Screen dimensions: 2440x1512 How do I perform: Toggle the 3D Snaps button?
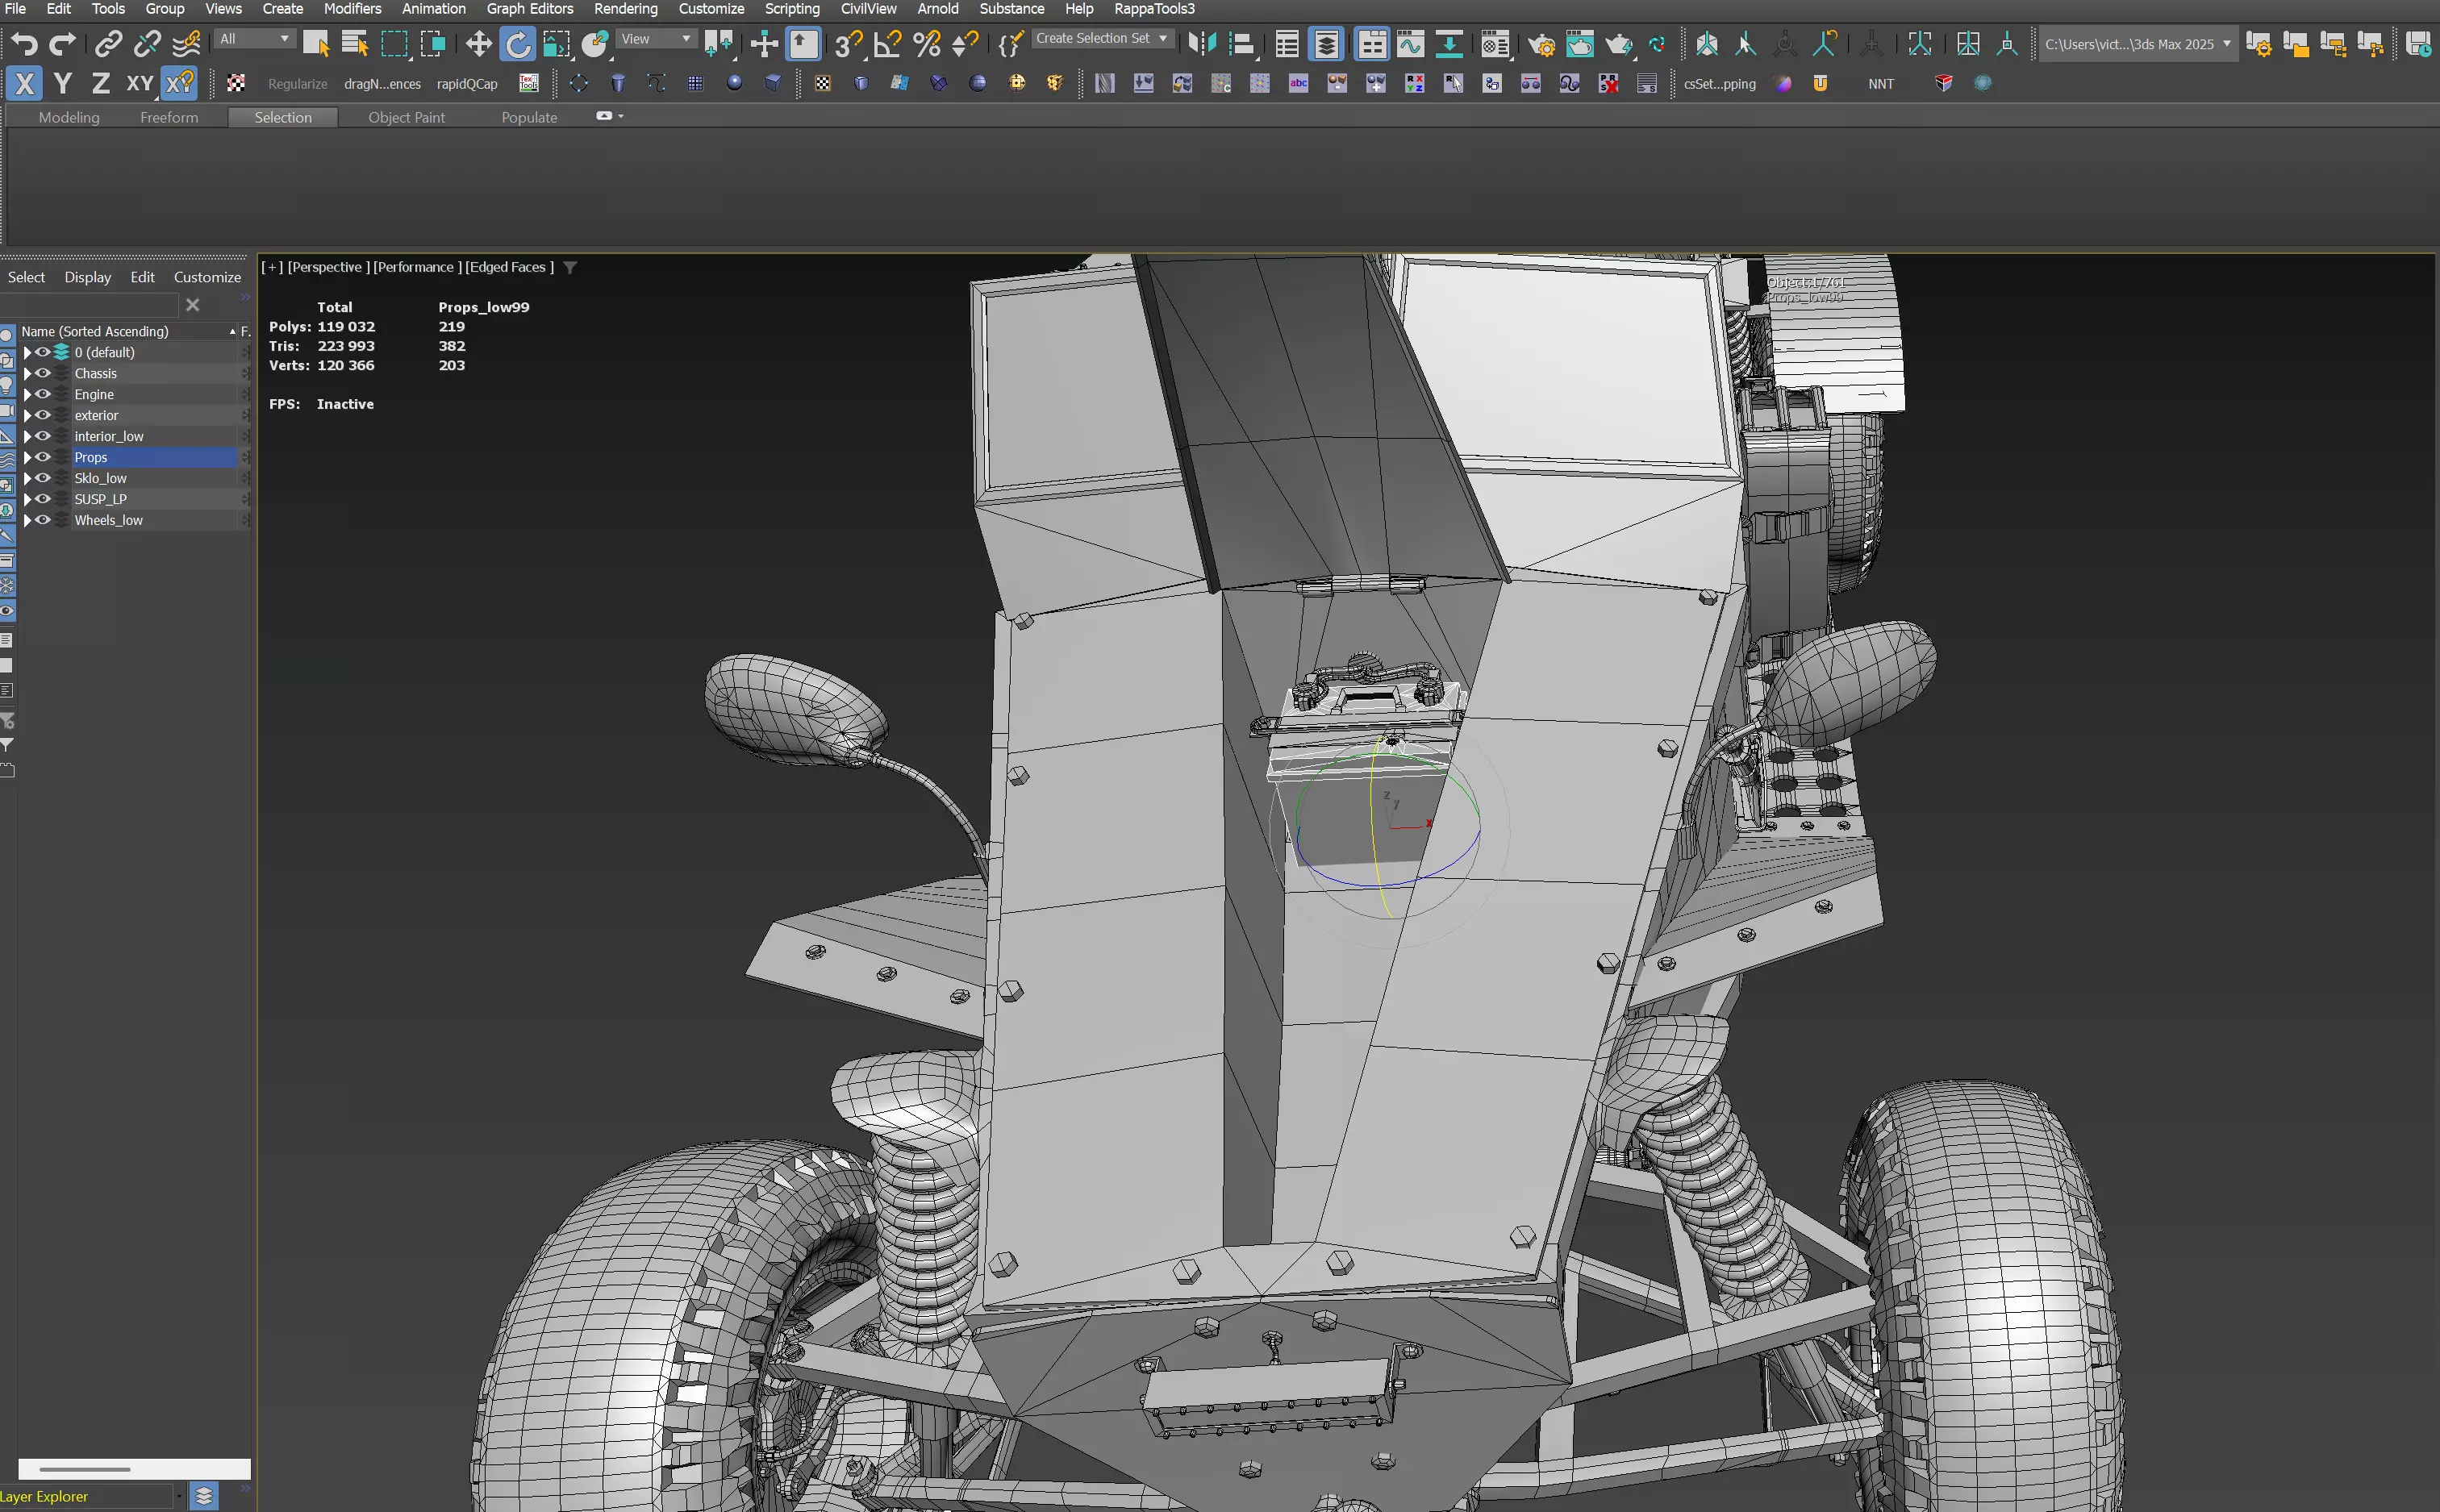[x=848, y=44]
